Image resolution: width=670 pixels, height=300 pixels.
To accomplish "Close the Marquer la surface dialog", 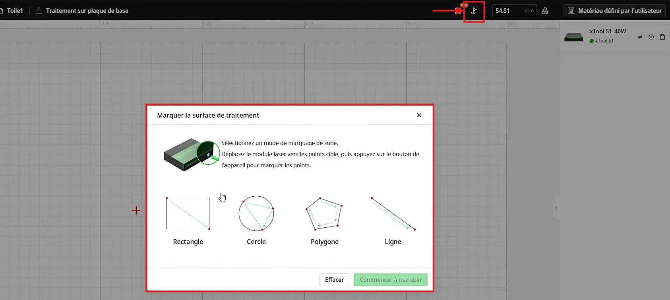I will [x=419, y=115].
